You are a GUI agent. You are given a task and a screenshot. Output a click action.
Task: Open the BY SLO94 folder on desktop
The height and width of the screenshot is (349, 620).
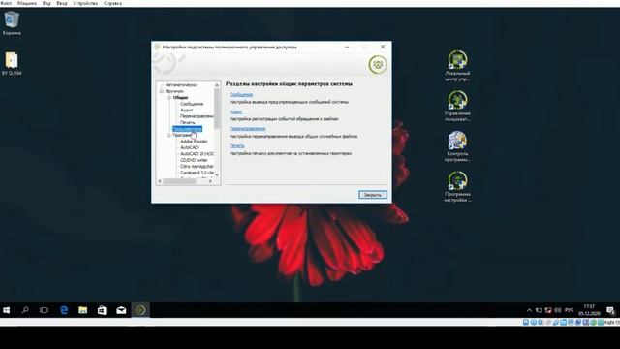(12, 64)
